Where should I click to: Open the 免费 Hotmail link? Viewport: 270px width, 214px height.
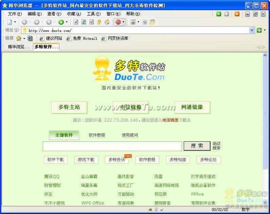click(x=82, y=38)
